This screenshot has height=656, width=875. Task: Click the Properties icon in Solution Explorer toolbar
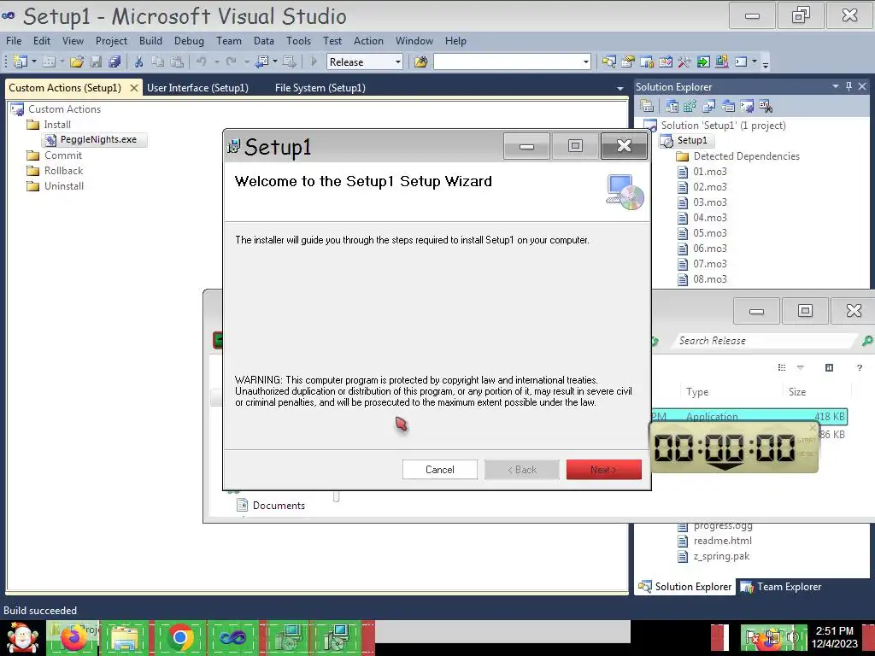(x=647, y=105)
